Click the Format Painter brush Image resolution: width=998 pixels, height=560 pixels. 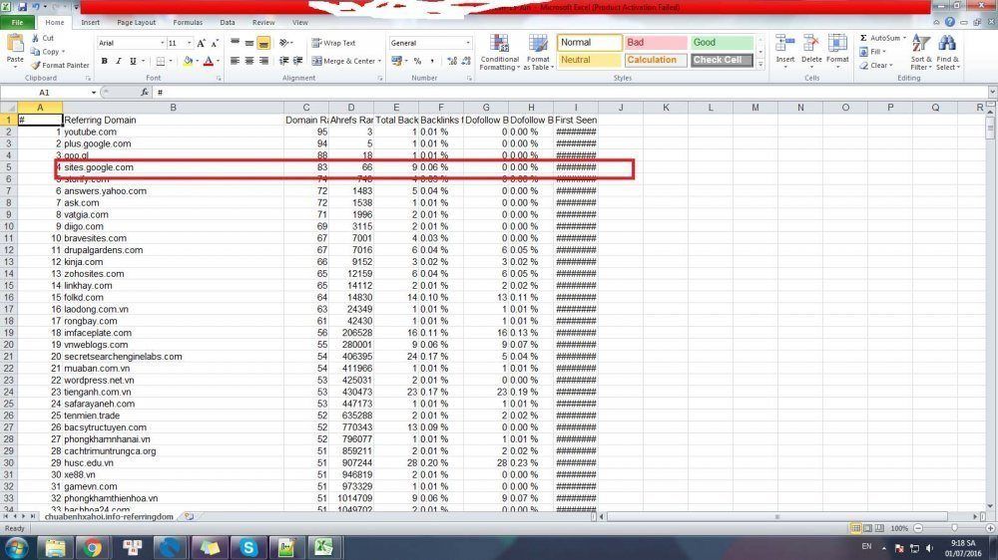[36, 65]
